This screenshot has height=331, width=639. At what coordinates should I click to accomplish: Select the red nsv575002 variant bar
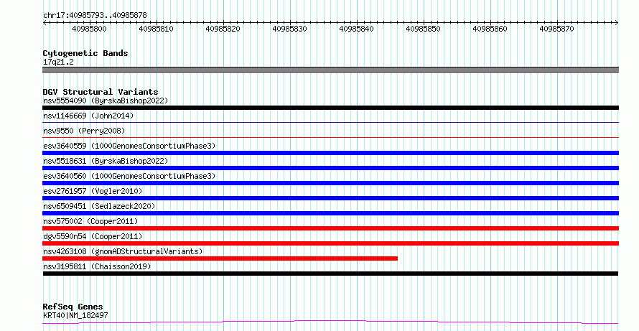pyautogui.click(x=330, y=228)
